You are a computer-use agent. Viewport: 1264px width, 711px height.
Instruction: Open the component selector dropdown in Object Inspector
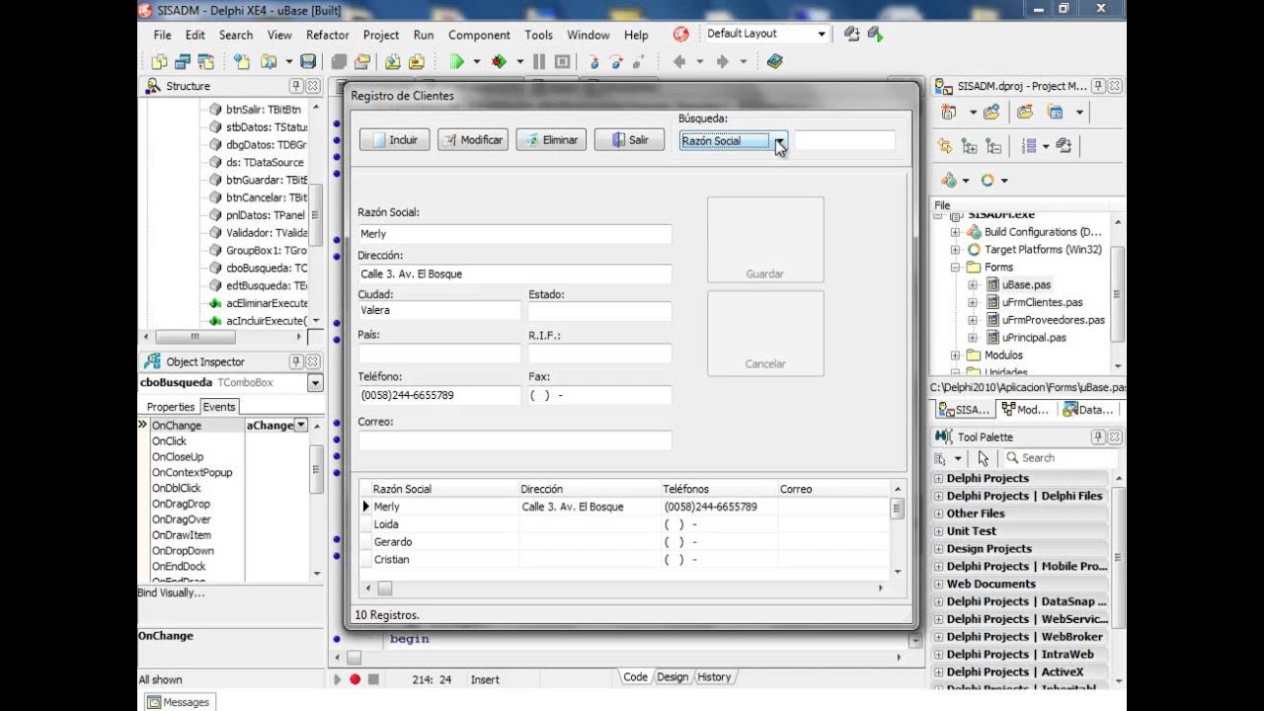(315, 383)
